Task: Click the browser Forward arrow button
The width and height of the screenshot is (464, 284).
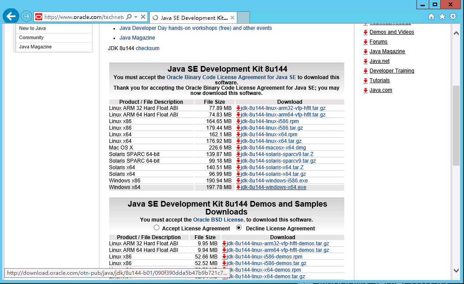Action: click(x=26, y=17)
